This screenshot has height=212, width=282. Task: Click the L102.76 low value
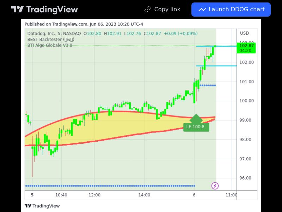[133, 34]
